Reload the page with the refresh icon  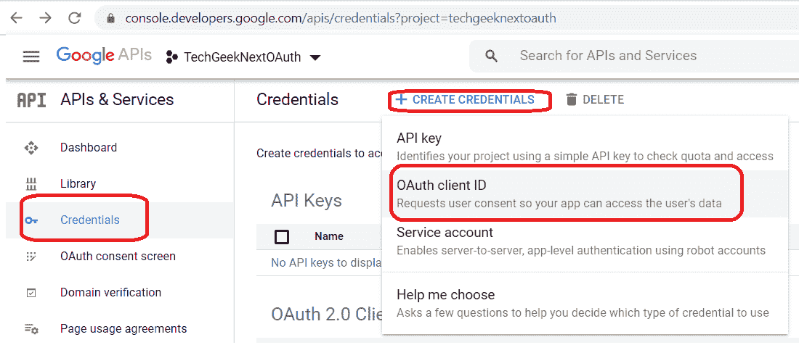pos(75,18)
